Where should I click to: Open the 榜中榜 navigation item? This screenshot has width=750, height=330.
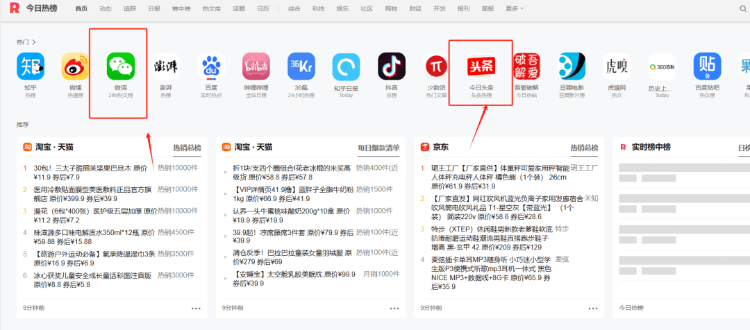(x=181, y=8)
